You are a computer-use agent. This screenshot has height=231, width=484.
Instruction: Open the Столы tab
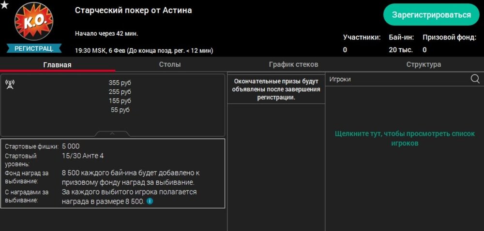pyautogui.click(x=170, y=64)
